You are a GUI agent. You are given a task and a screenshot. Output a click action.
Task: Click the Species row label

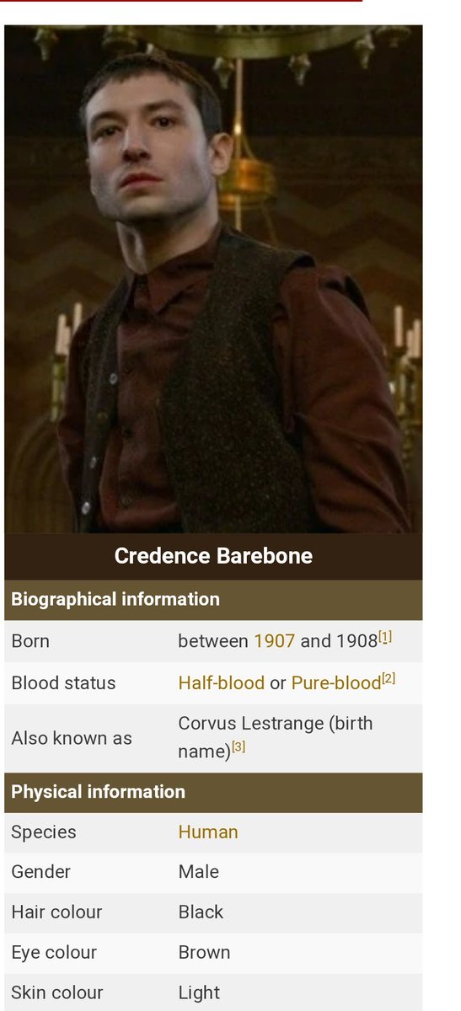coord(44,832)
